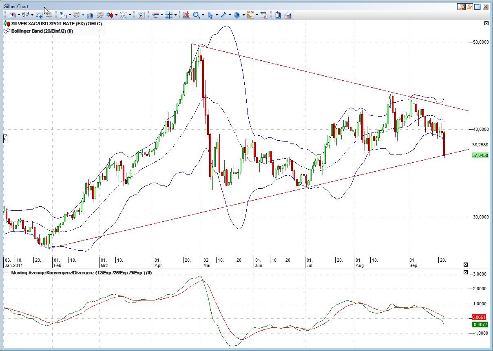Viewport: 493px width, 351px height.
Task: Click the green 37,0430 price label
Action: (x=480, y=155)
